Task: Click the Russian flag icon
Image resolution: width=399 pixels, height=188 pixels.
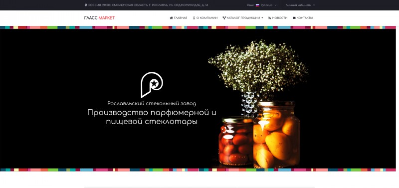Action: [x=257, y=5]
